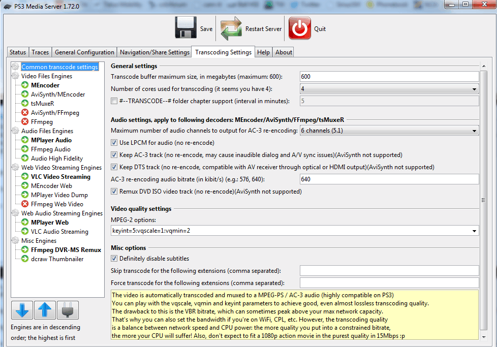Click green icon beside MEncoder Web

point(25,186)
